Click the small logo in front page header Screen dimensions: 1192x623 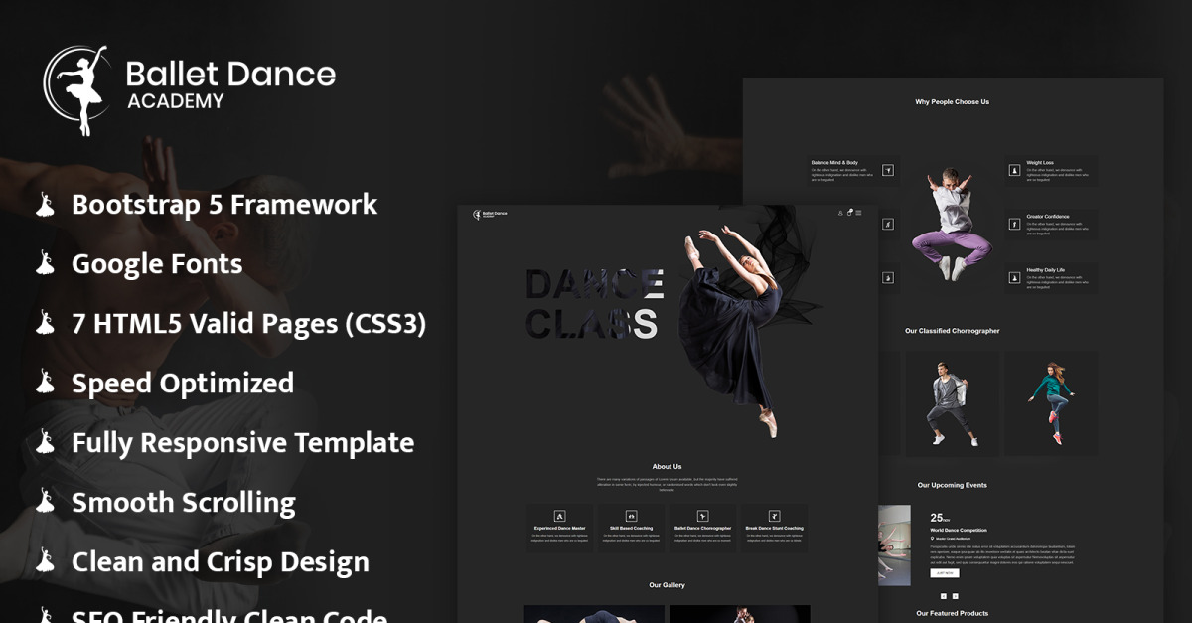click(490, 214)
